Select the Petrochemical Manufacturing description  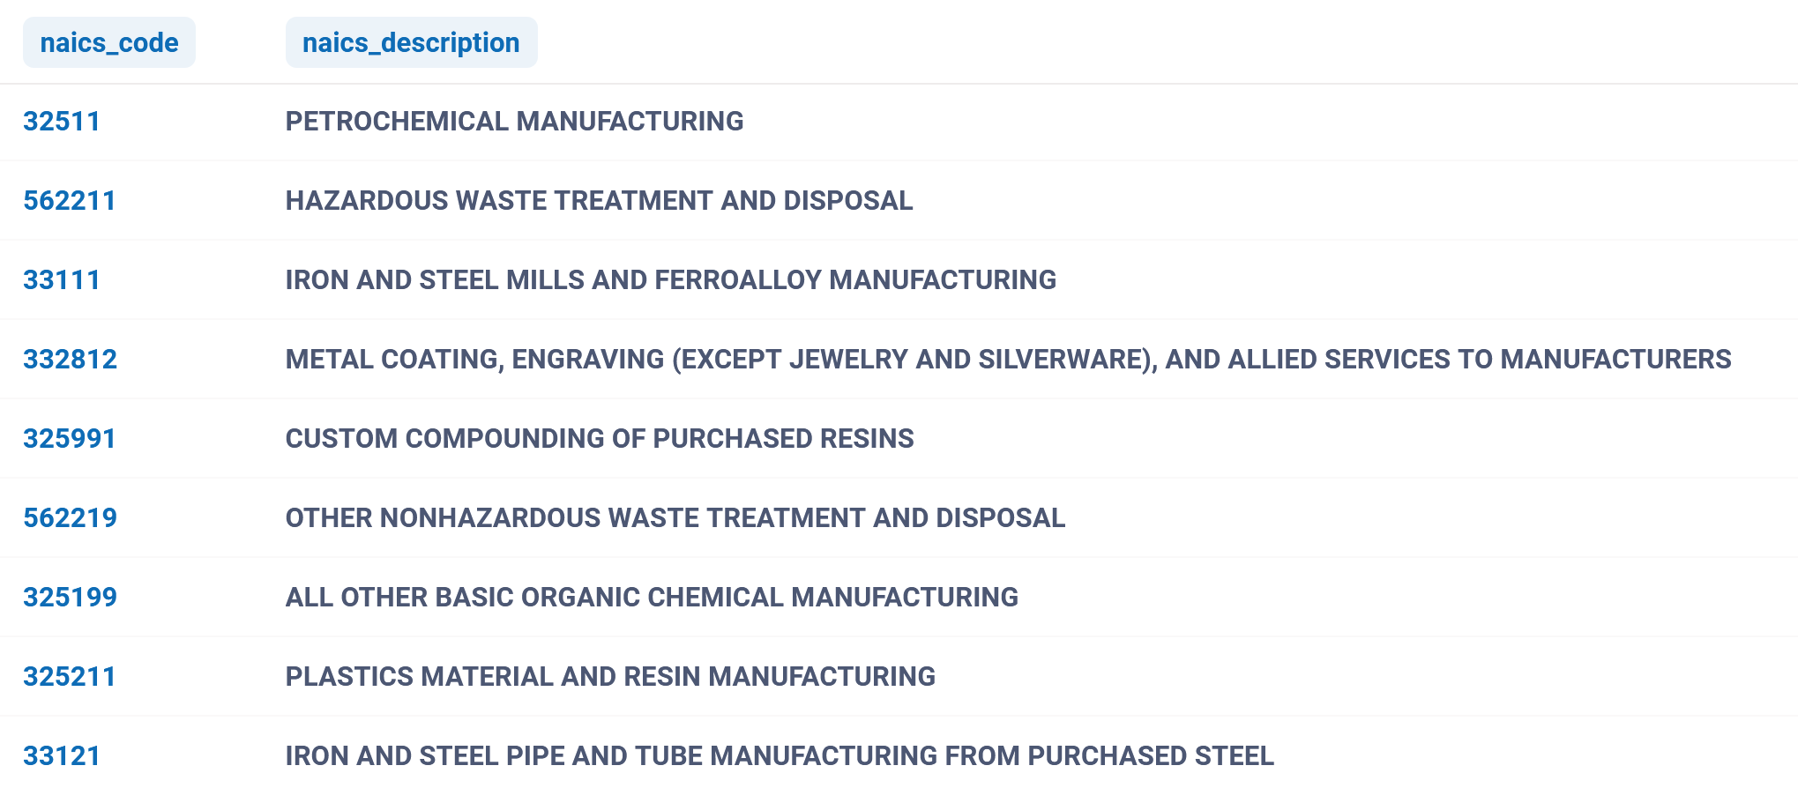pos(514,122)
